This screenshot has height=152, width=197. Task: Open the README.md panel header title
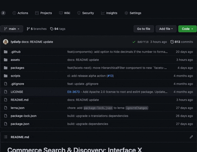[x=20, y=137]
